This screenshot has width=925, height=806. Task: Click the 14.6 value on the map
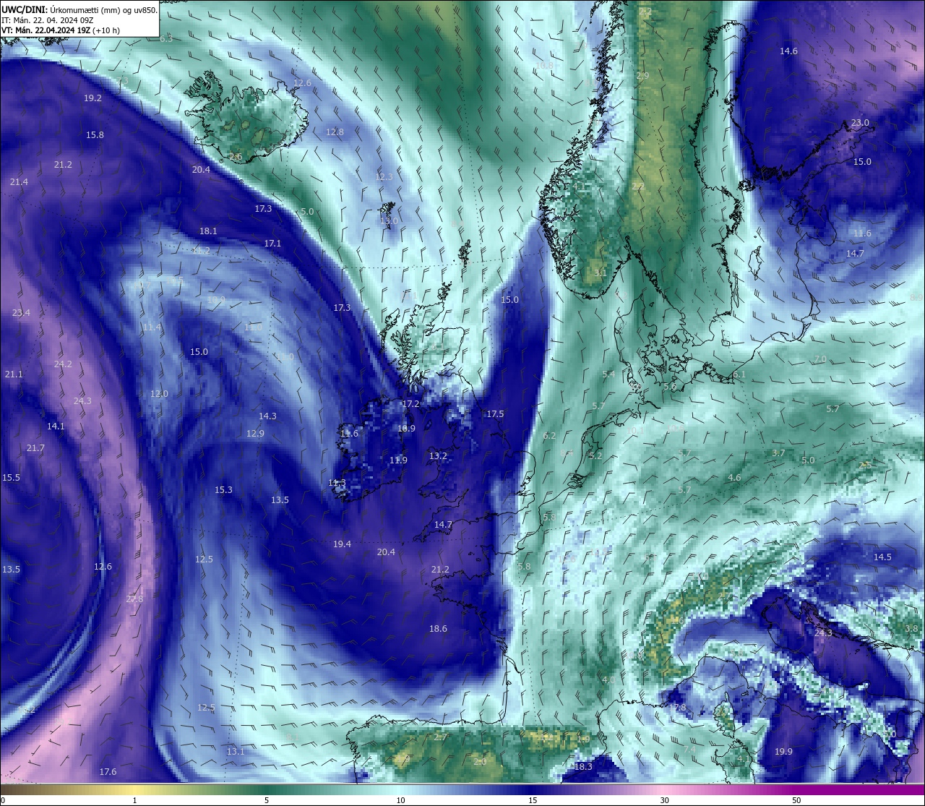click(788, 51)
